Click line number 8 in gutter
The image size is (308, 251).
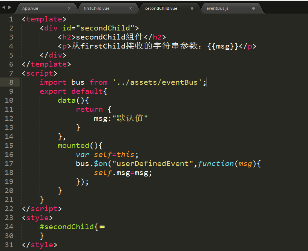pyautogui.click(x=11, y=82)
